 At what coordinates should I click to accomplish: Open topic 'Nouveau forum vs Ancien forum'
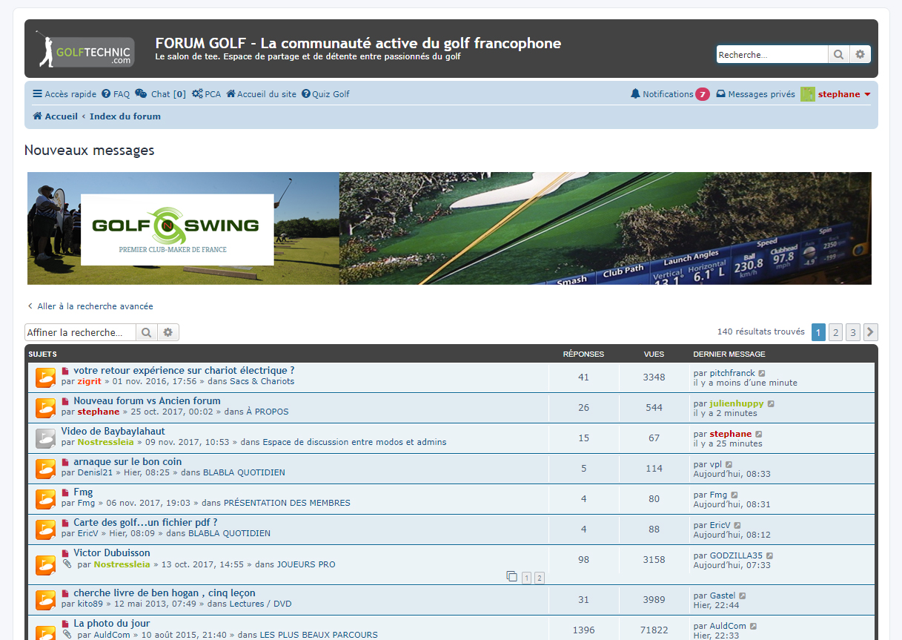pyautogui.click(x=147, y=401)
